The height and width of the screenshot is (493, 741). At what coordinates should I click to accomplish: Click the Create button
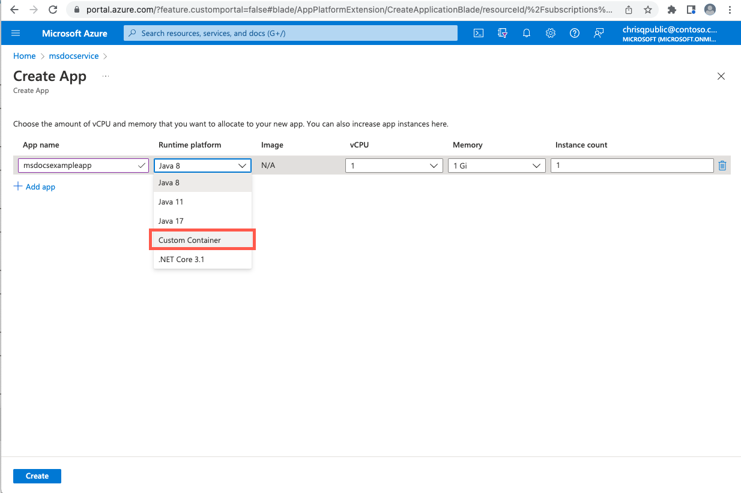point(37,476)
